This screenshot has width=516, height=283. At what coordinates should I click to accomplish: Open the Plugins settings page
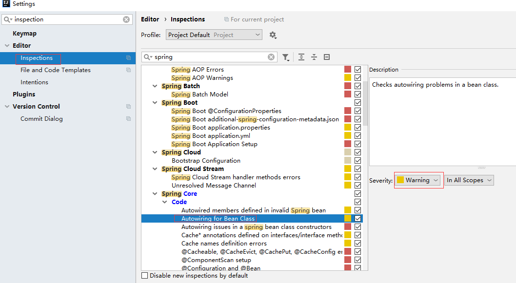(x=24, y=94)
